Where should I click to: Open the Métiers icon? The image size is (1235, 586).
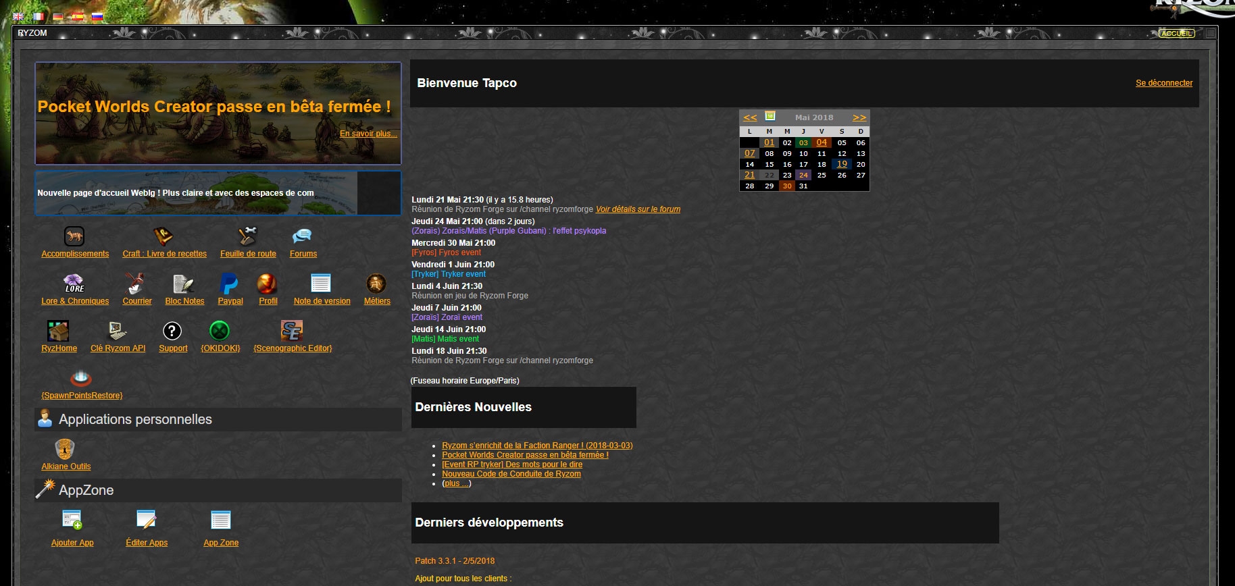pos(376,284)
